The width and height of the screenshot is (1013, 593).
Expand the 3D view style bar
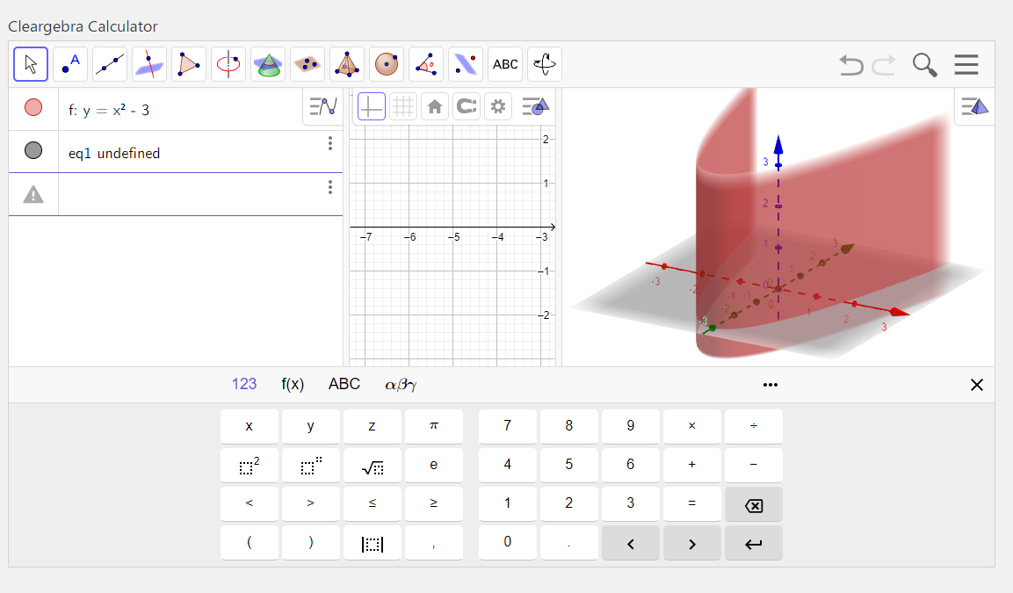click(975, 107)
